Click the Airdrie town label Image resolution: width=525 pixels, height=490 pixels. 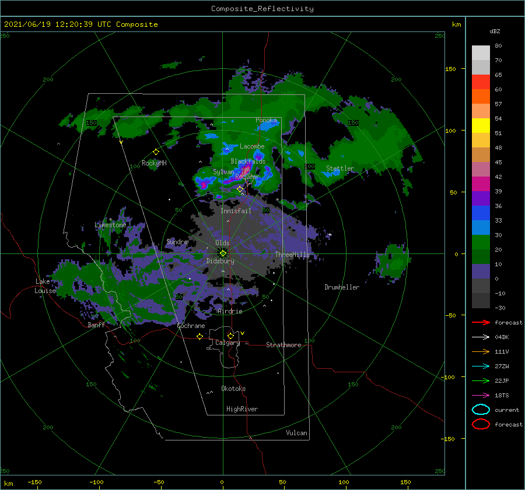click(x=230, y=311)
